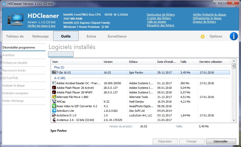
Task: Open the blue info icon
Action: pos(234,36)
